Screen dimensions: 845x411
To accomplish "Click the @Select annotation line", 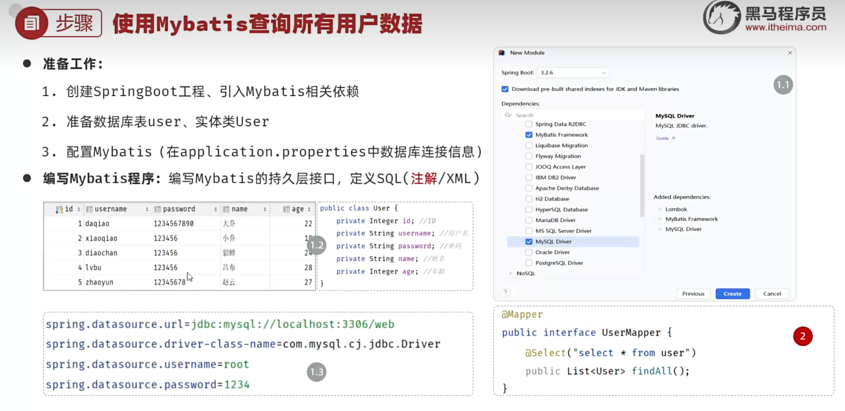I will point(611,353).
